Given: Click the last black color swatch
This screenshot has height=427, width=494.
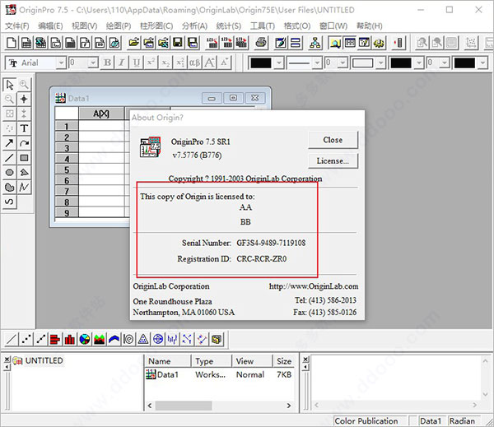Looking at the screenshot, I should (x=464, y=63).
